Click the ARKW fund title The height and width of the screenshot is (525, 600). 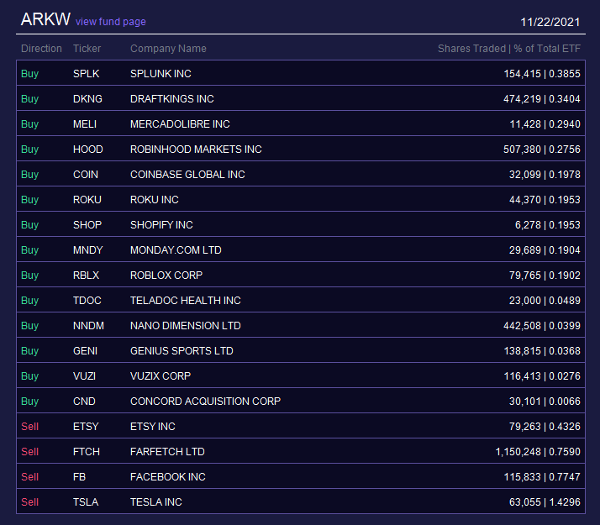45,19
